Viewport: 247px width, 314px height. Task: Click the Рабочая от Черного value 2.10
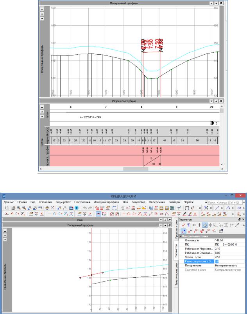tap(229, 249)
